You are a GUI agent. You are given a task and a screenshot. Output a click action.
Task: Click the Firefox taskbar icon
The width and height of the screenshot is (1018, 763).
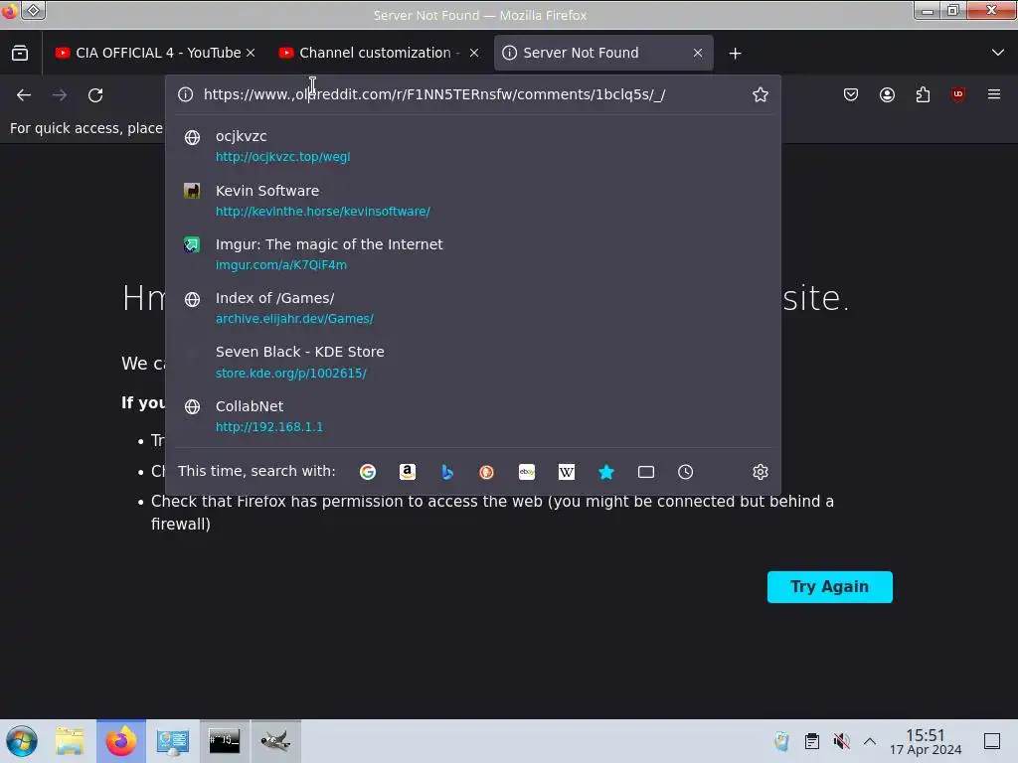[x=121, y=741]
